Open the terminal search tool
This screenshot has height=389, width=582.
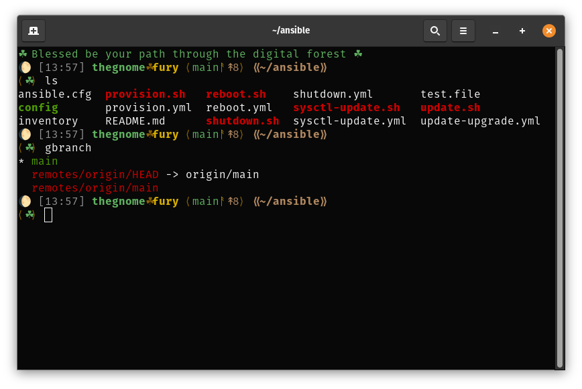click(435, 31)
